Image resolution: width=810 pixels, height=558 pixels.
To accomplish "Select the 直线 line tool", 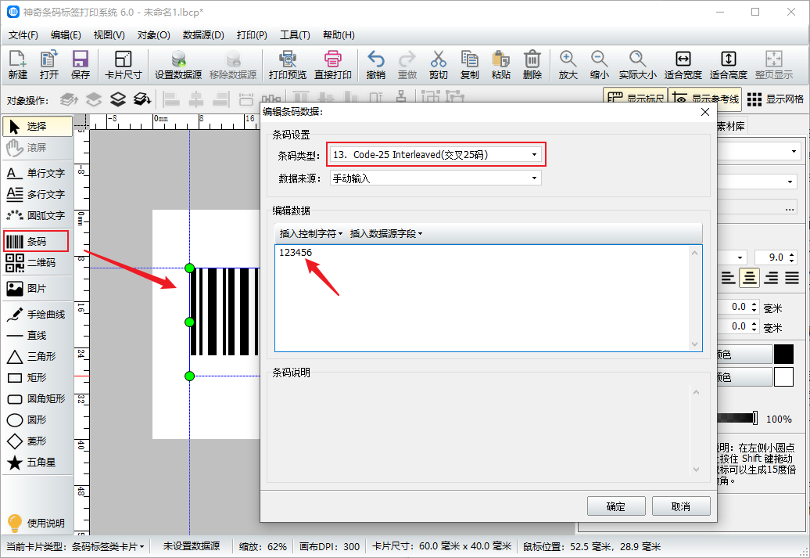I will pos(38,335).
